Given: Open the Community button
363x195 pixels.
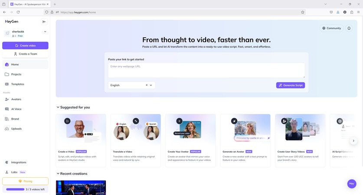Looking at the screenshot, I should [331, 28].
